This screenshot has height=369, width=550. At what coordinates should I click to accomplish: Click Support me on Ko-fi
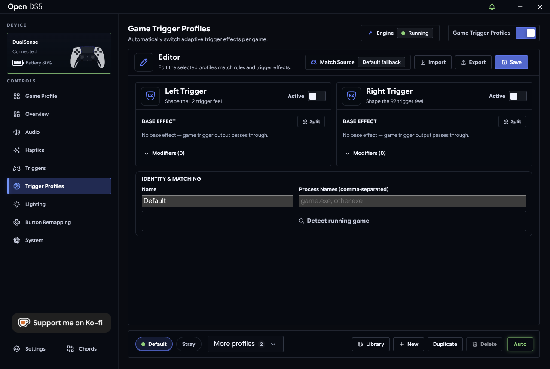61,323
